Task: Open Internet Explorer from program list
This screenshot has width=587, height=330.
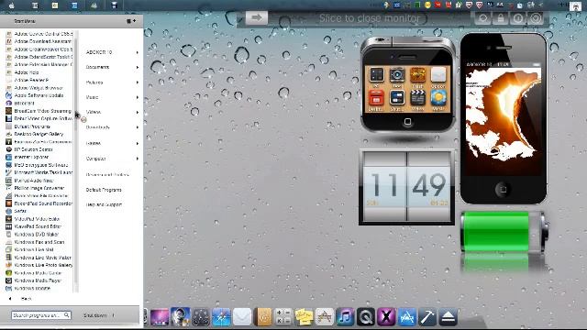Action: coord(31,157)
